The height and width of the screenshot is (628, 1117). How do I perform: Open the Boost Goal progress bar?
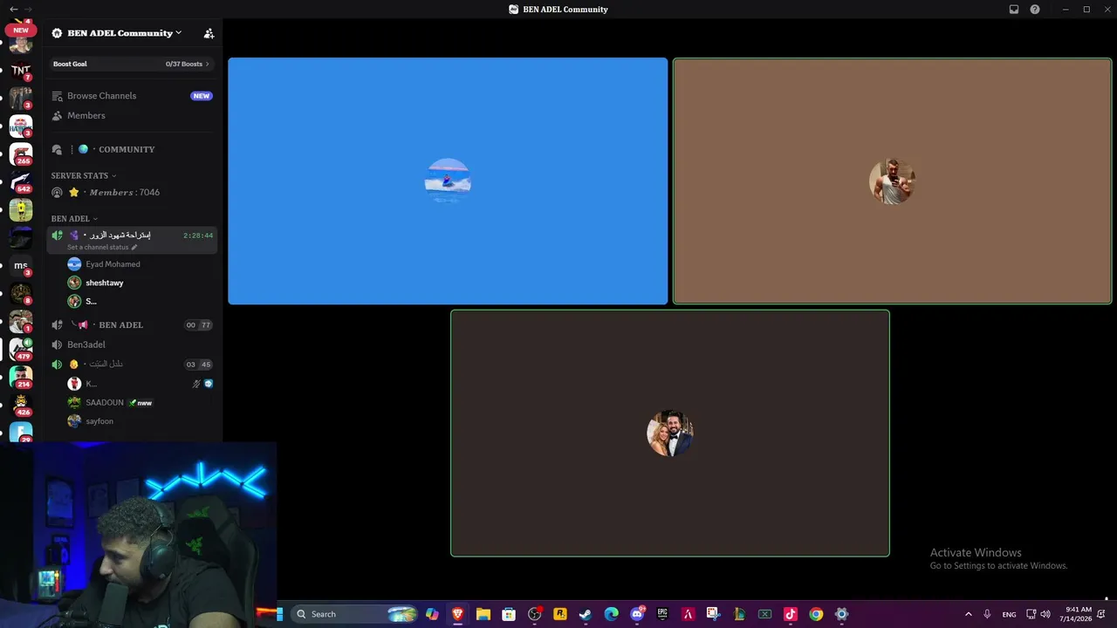point(131,64)
